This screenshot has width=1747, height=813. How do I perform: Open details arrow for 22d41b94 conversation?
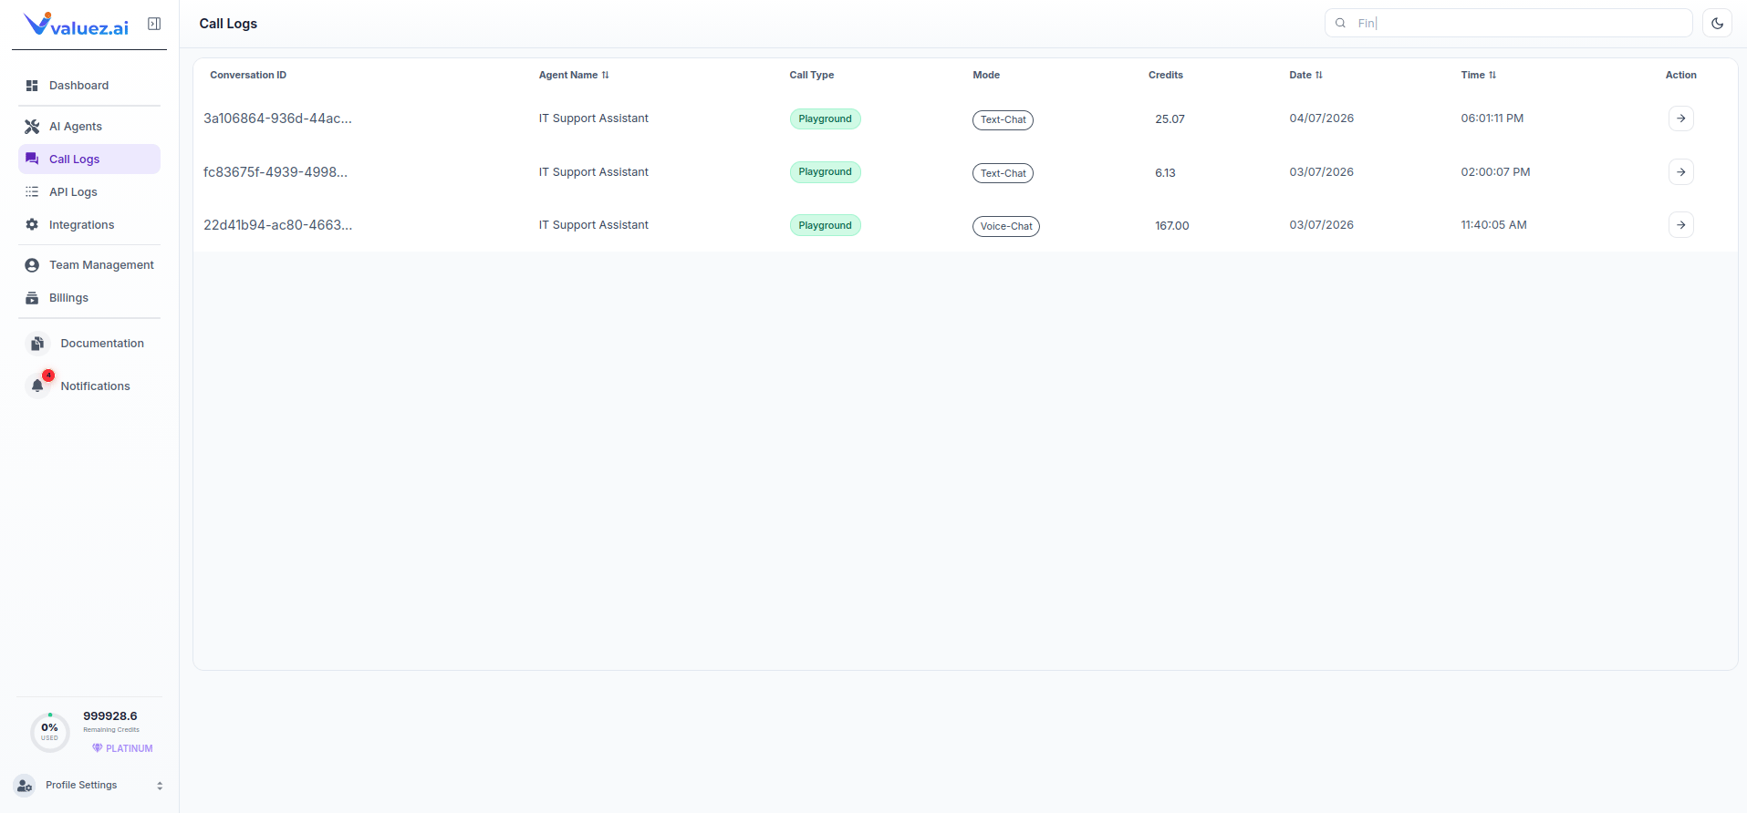(x=1680, y=225)
